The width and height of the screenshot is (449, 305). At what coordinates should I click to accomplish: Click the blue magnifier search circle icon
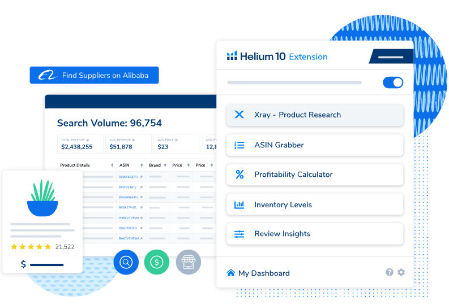(x=126, y=262)
